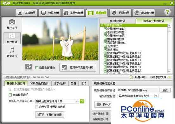Screen dimensions: 175x124
Task: Open the 水印 watermark tab
Action: tap(84, 83)
